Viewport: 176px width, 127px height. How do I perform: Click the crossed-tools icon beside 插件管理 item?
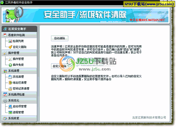pyautogui.click(x=10, y=59)
